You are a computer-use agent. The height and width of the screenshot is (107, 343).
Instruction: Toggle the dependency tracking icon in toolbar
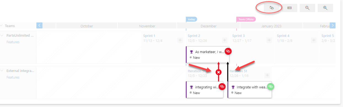pos(271,8)
